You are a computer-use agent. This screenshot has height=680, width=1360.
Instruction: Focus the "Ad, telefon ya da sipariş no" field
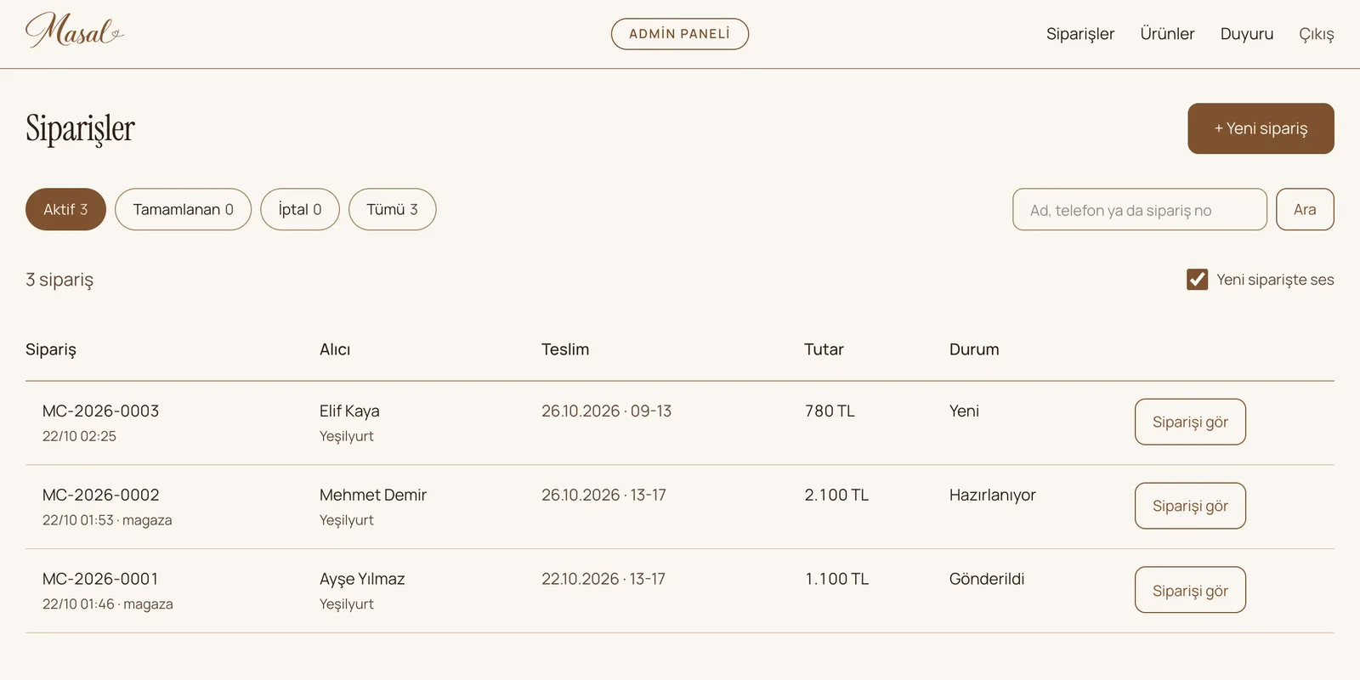pyautogui.click(x=1140, y=209)
